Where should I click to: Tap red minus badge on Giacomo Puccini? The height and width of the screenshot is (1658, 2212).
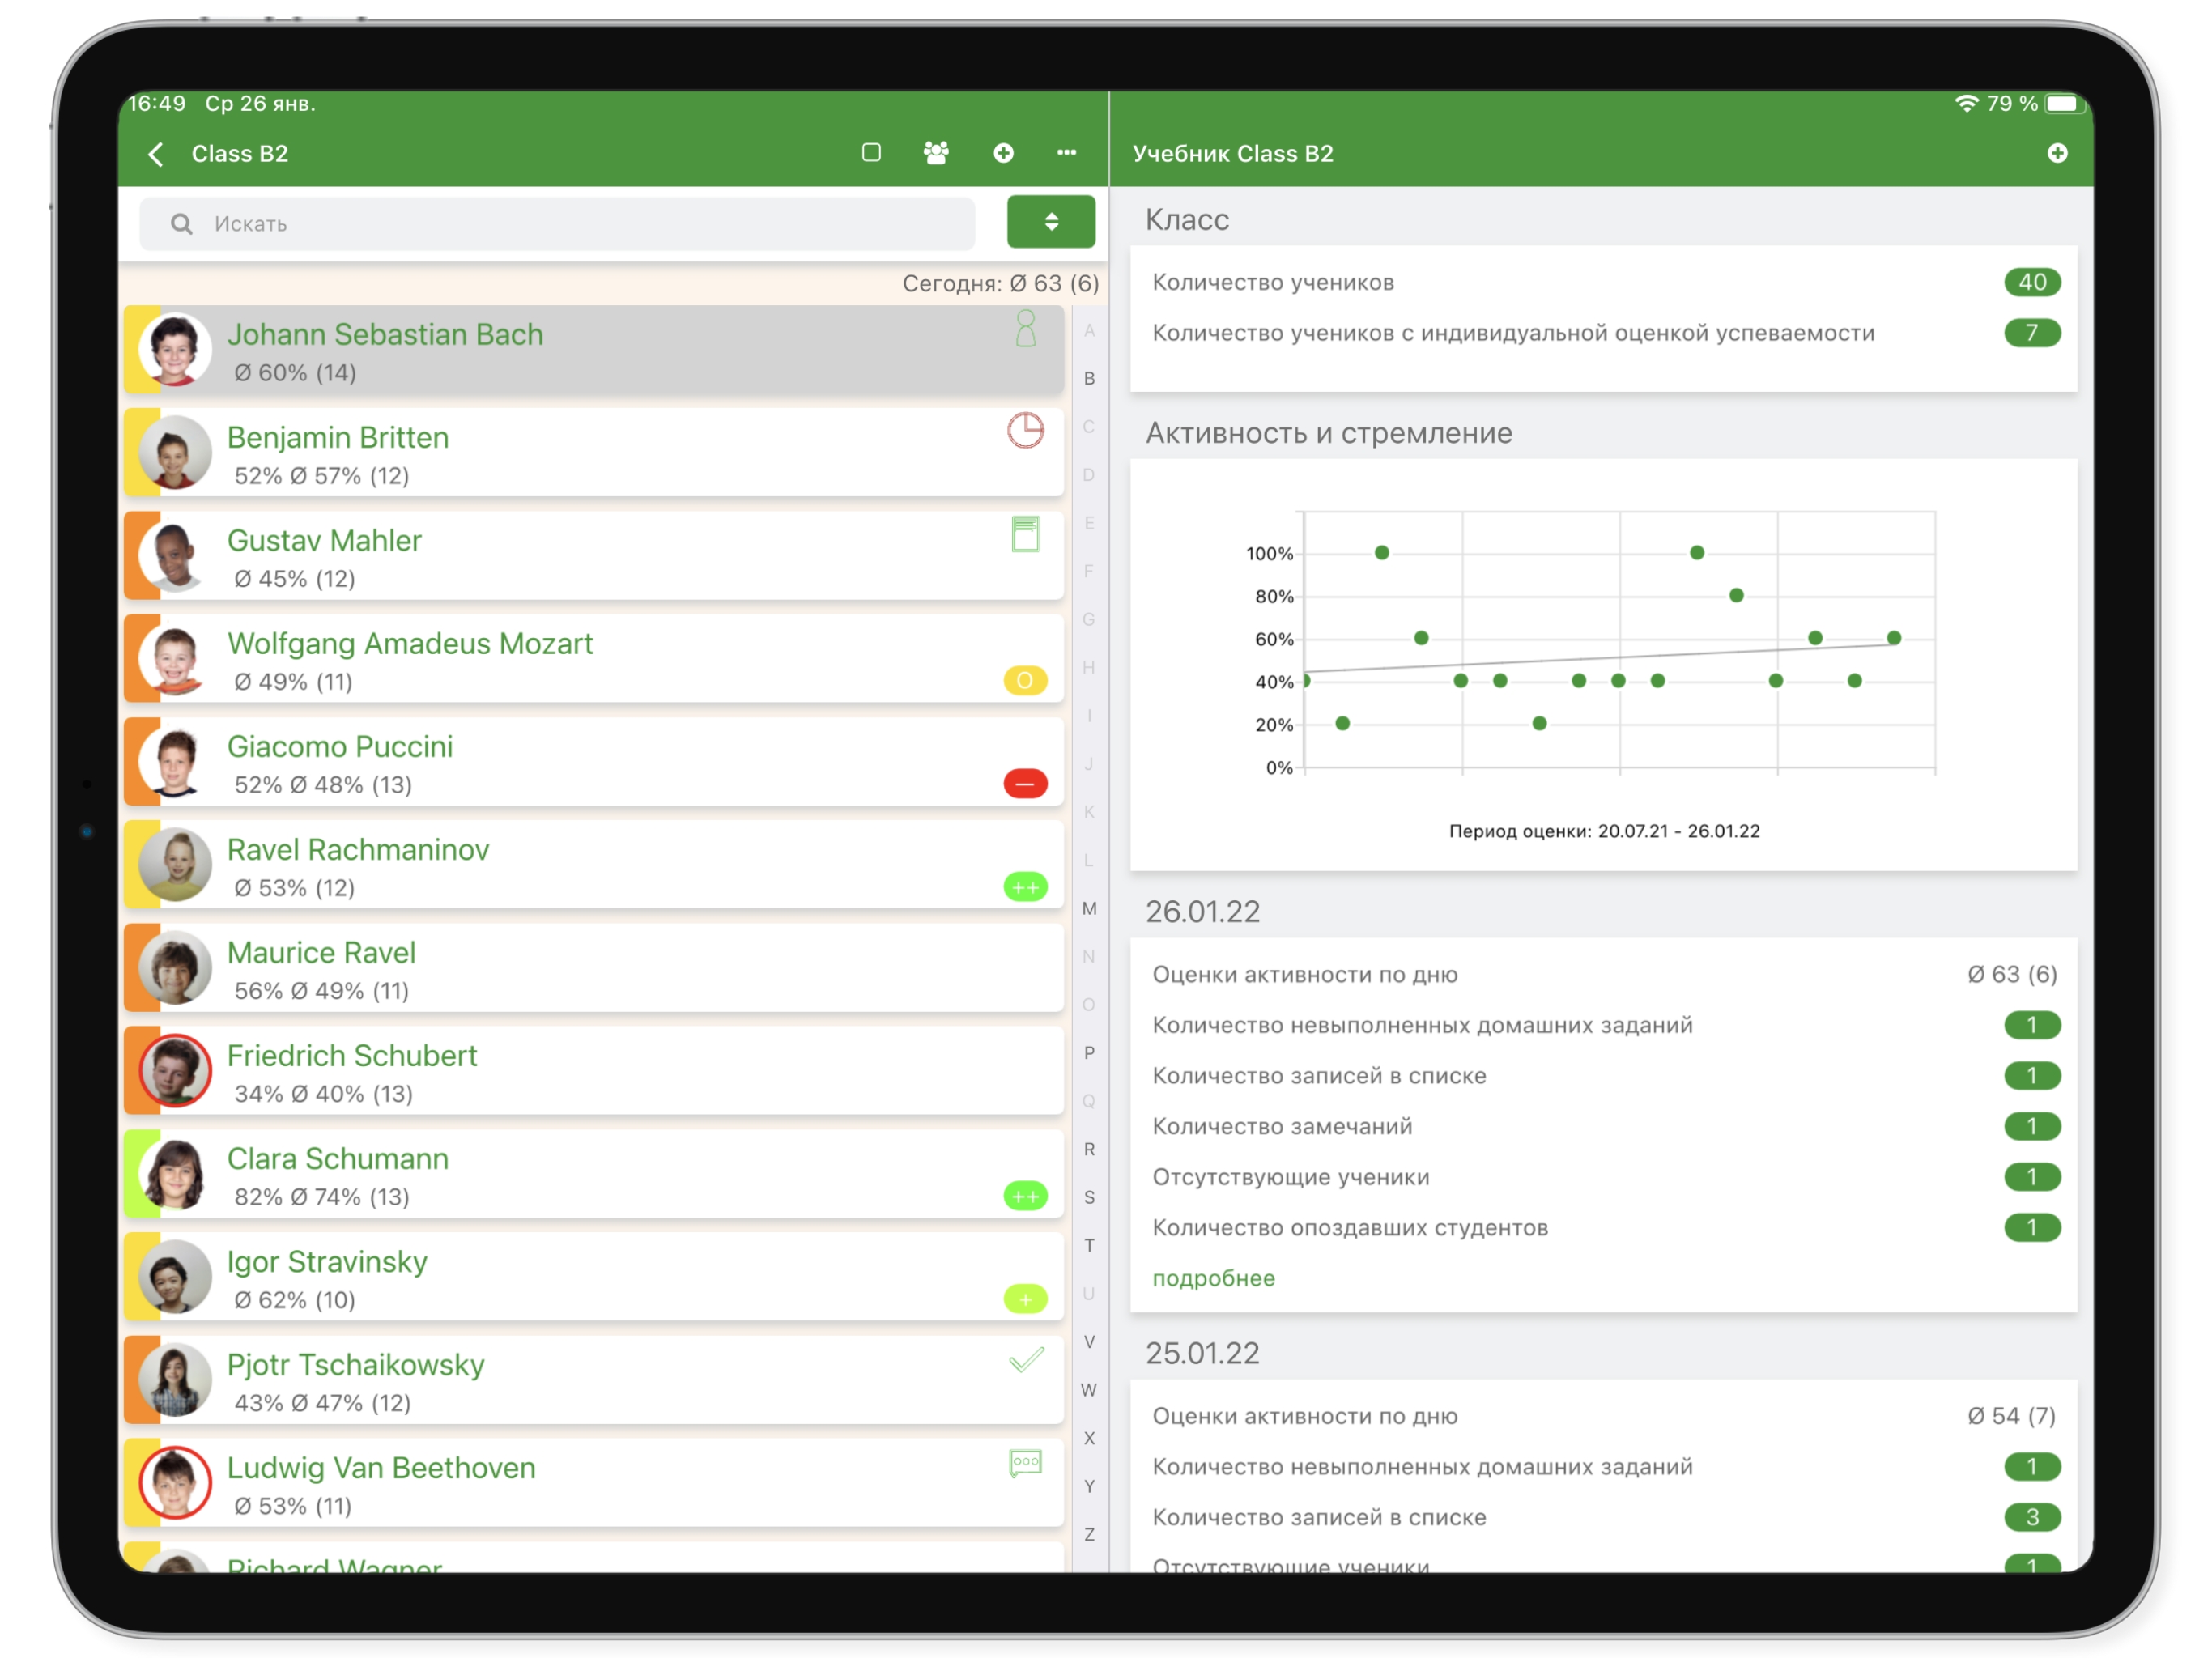point(1025,784)
